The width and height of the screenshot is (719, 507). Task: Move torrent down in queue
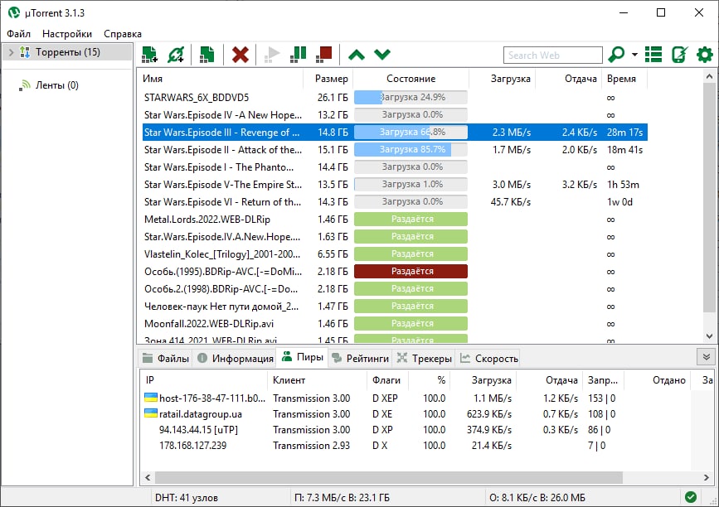pyautogui.click(x=382, y=55)
